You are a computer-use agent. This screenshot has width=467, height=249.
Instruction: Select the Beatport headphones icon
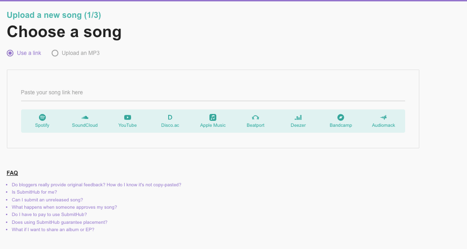(256, 117)
